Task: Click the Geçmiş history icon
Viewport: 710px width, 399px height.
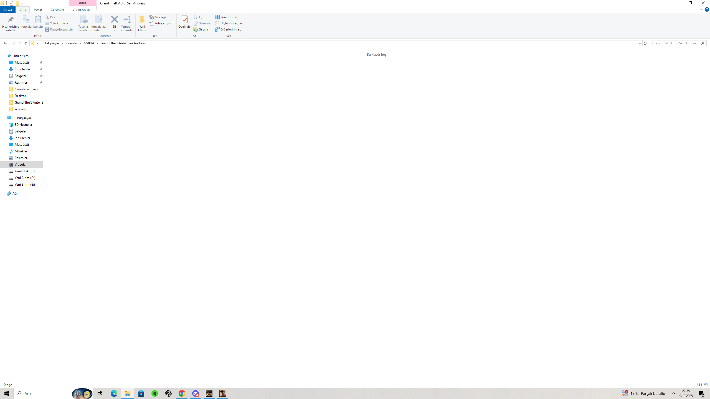Action: (201, 29)
